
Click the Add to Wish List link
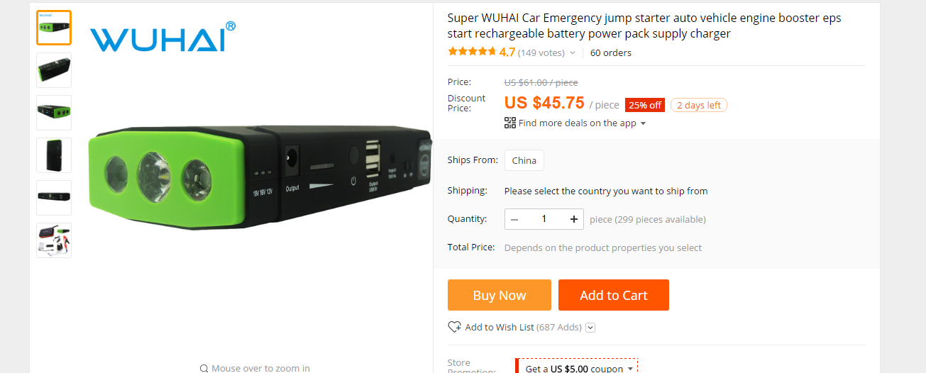(x=499, y=327)
